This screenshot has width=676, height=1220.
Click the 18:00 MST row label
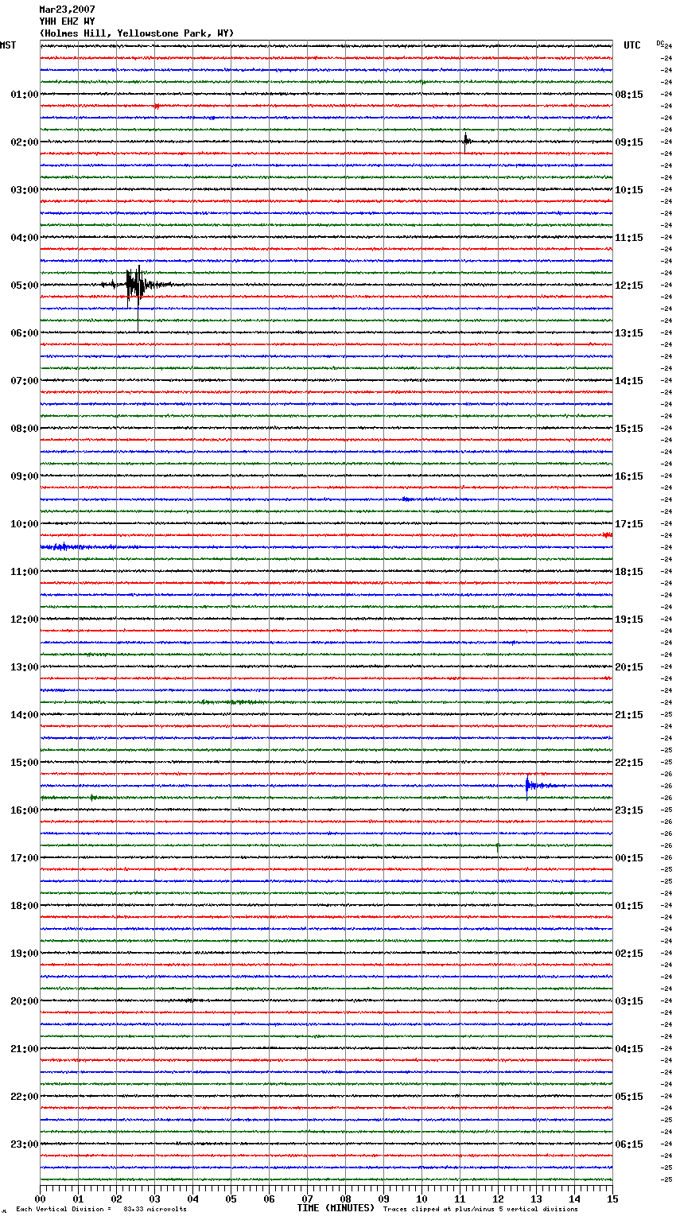click(x=25, y=906)
